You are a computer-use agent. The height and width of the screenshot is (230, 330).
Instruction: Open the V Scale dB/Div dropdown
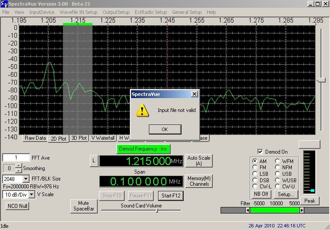[32, 194]
